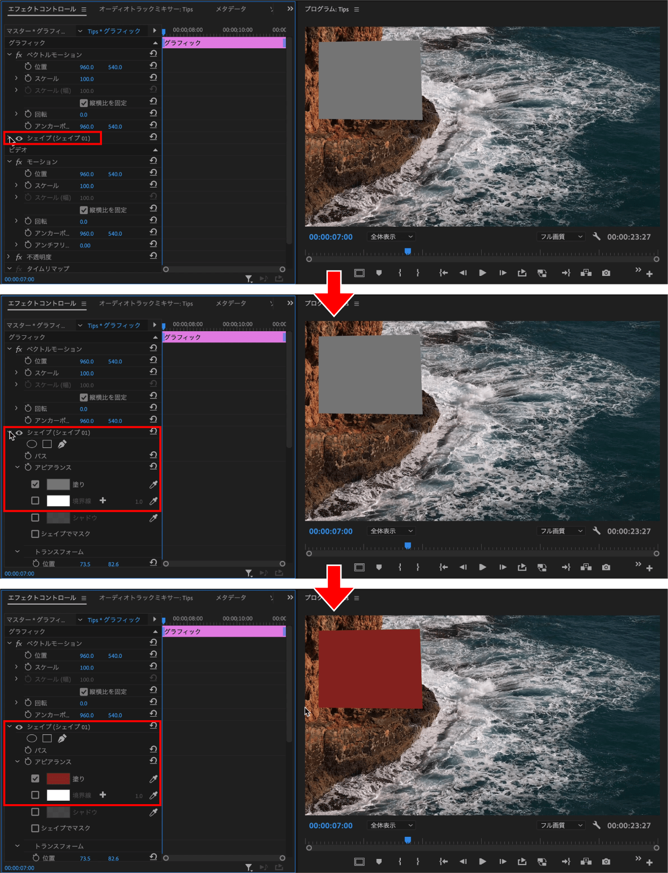Collapse トランスフォーム in middle screenshot

click(x=17, y=551)
